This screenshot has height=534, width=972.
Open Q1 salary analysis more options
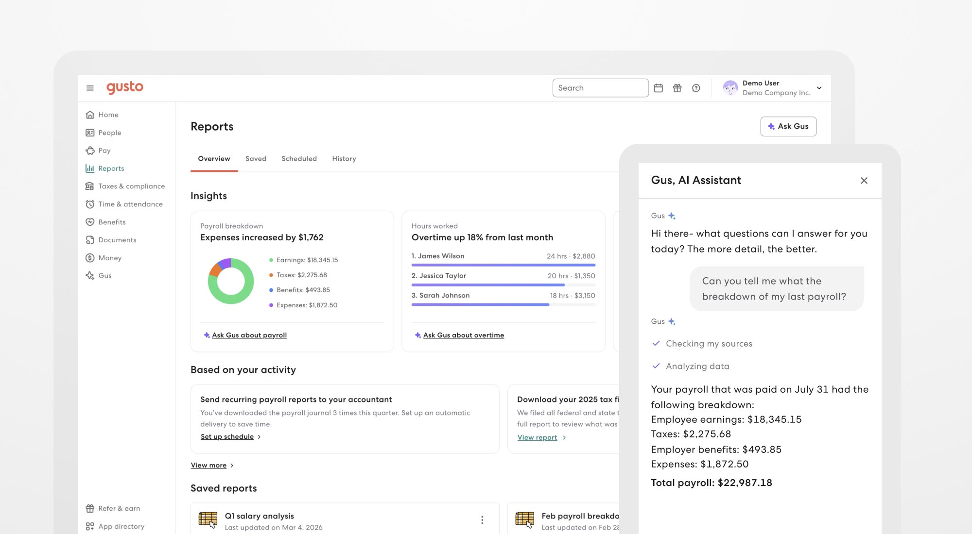[x=482, y=520]
